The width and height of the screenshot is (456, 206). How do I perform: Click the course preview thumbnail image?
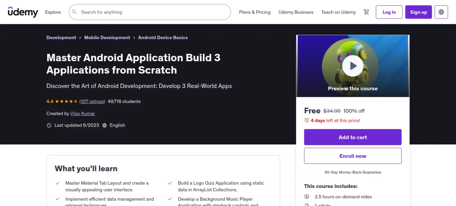[x=353, y=66]
